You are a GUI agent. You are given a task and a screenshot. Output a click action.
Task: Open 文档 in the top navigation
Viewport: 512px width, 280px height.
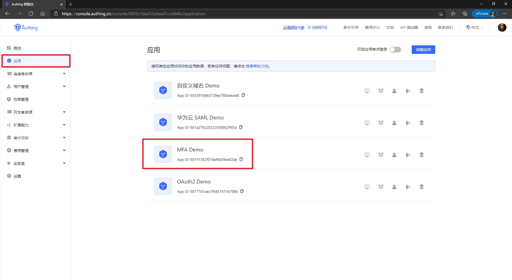[390, 27]
